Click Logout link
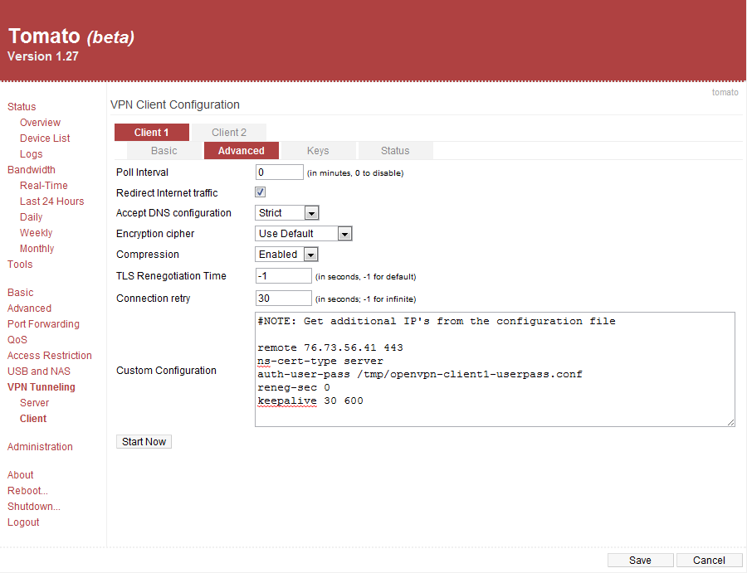This screenshot has width=747, height=573. coord(23,522)
